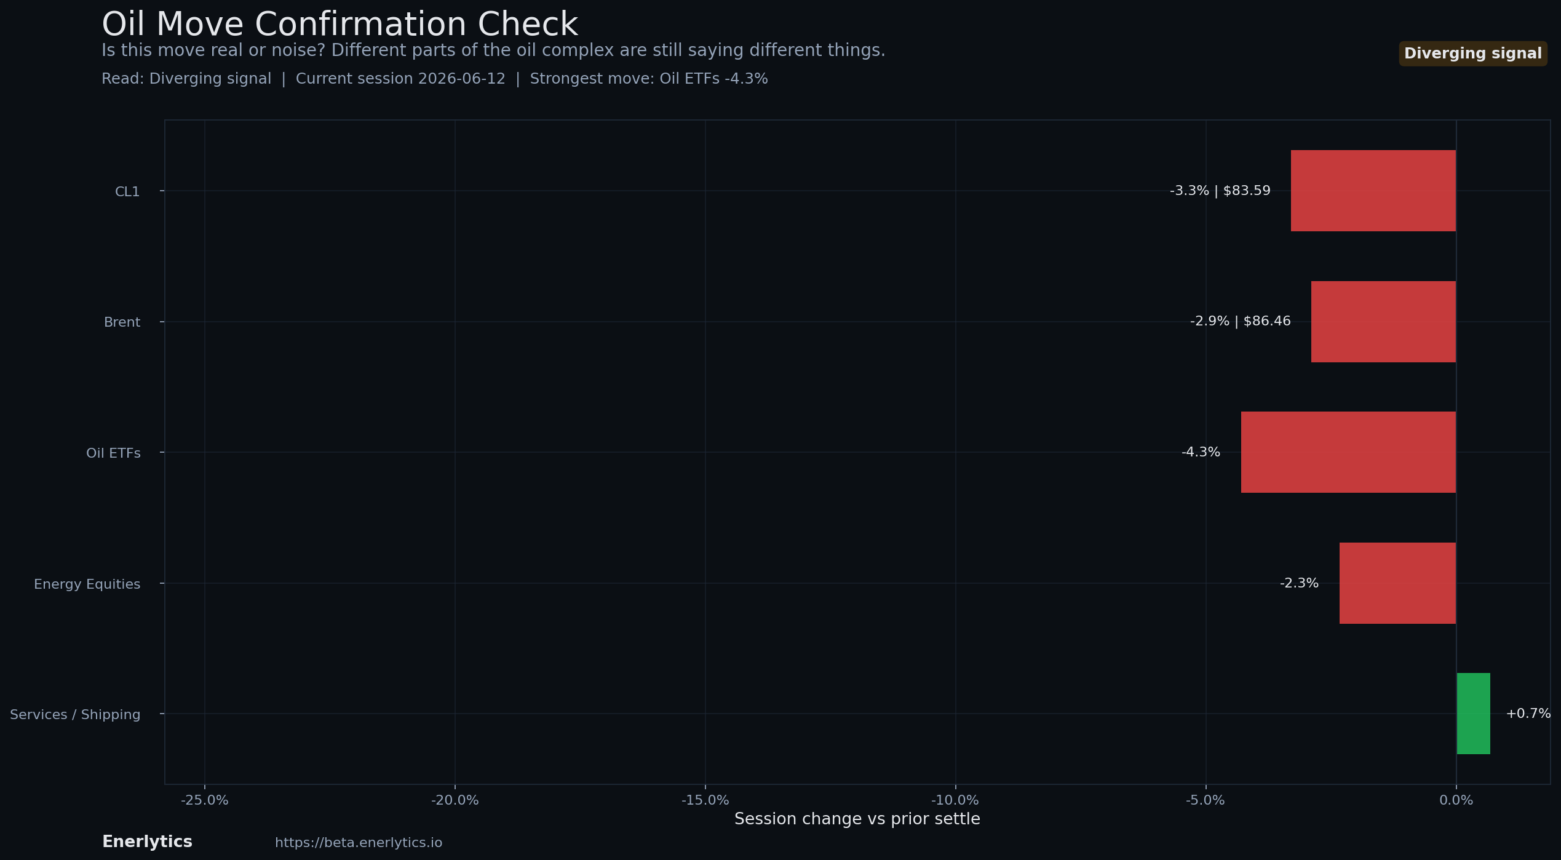Click the Oil ETFs axis label

click(x=113, y=453)
